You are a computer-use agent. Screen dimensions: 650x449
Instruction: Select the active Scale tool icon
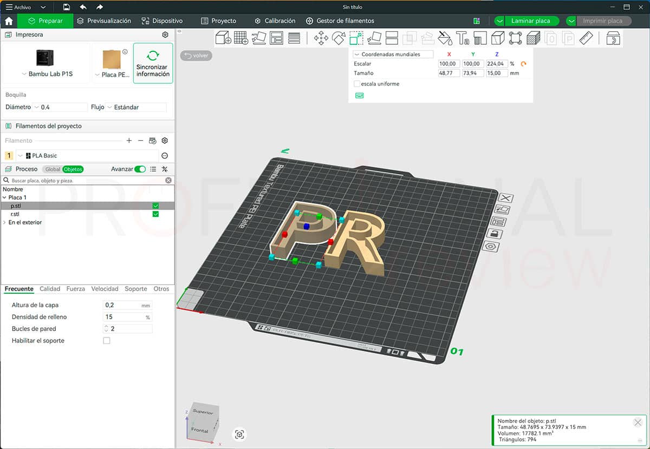click(x=356, y=38)
